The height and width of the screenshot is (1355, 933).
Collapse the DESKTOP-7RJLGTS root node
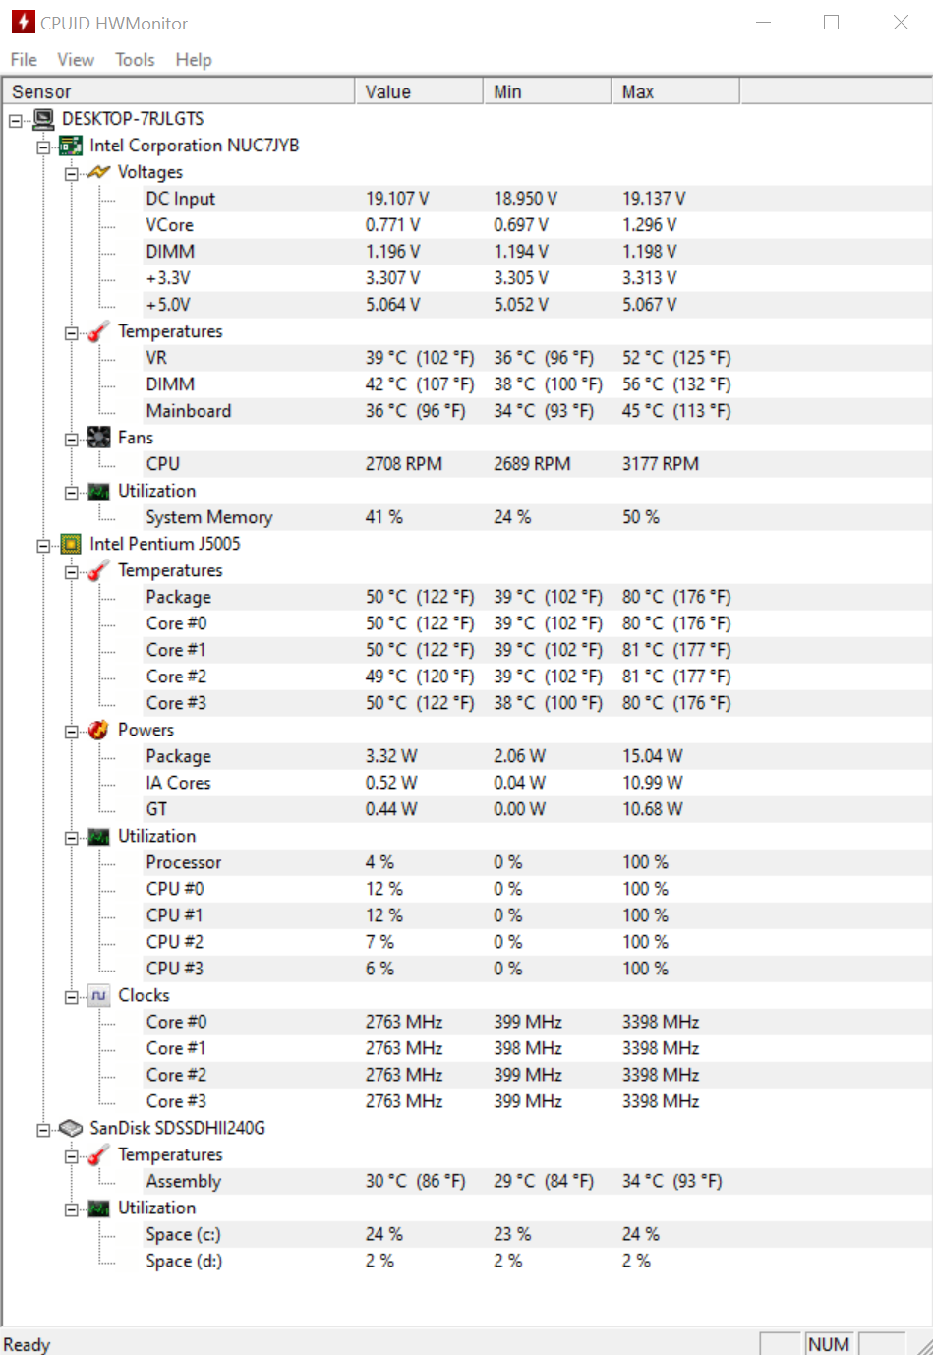coord(16,120)
